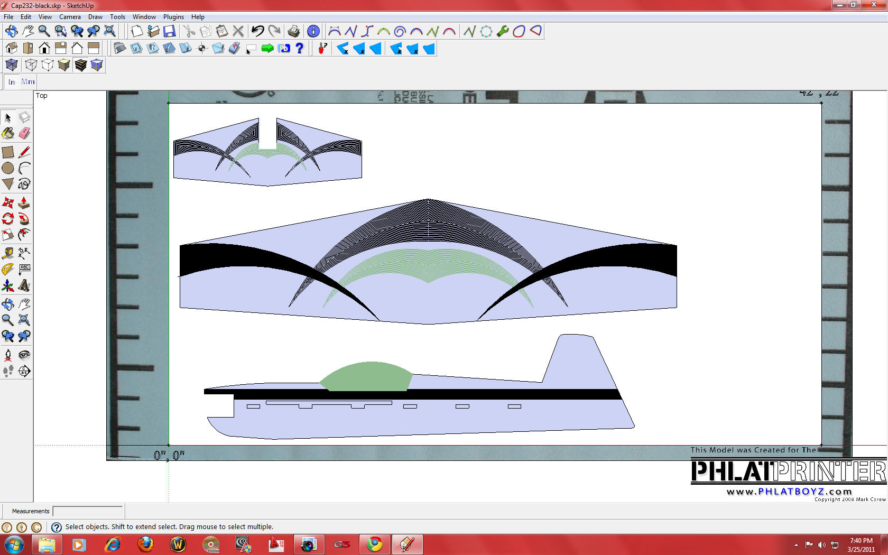Click the Save floppy disk icon
The height and width of the screenshot is (555, 888).
point(169,31)
